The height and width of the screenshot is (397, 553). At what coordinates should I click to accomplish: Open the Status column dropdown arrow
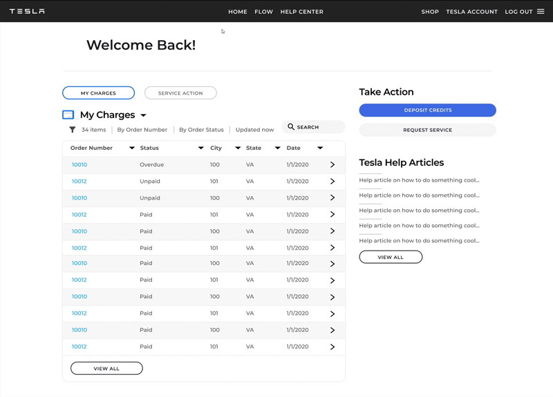click(x=201, y=148)
